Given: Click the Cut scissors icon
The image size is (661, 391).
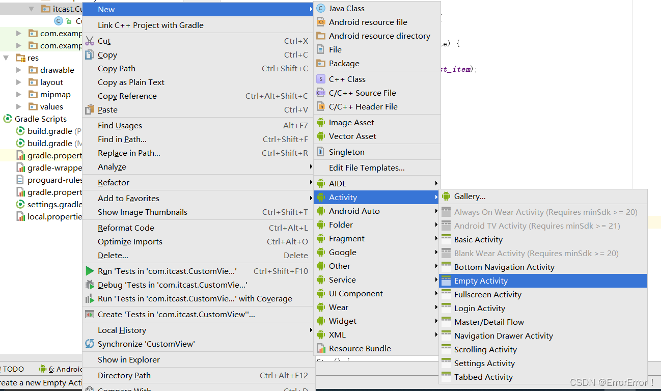Looking at the screenshot, I should (90, 41).
